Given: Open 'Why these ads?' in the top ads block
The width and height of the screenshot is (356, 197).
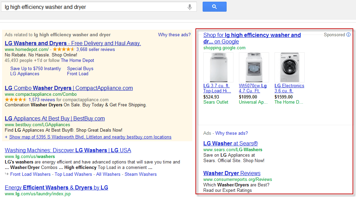Looking at the screenshot, I should click(174, 35).
